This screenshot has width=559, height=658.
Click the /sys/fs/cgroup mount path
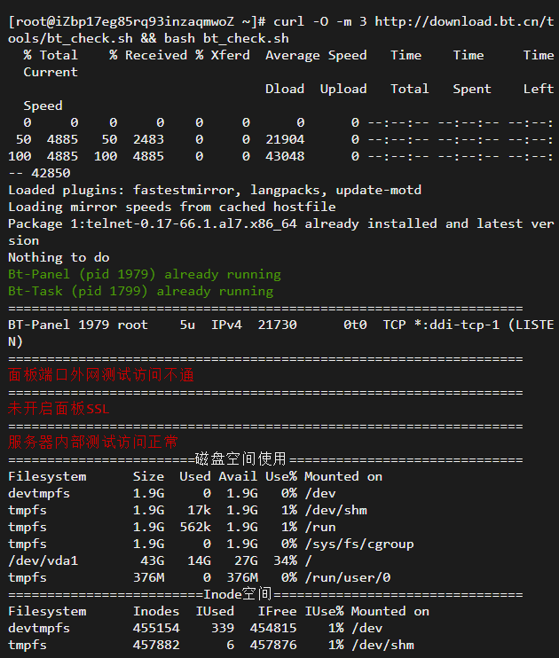click(x=358, y=544)
